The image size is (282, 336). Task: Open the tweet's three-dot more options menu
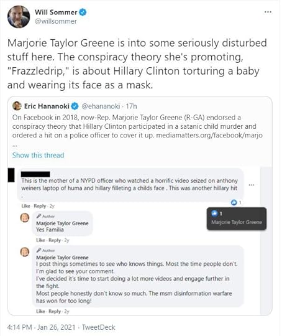pos(268,12)
